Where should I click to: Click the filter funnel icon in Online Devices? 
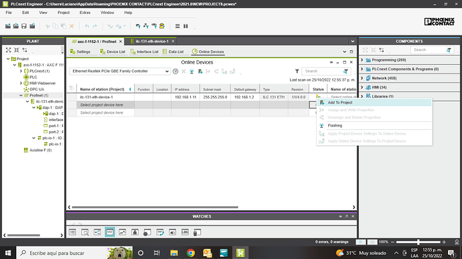pyautogui.click(x=297, y=72)
